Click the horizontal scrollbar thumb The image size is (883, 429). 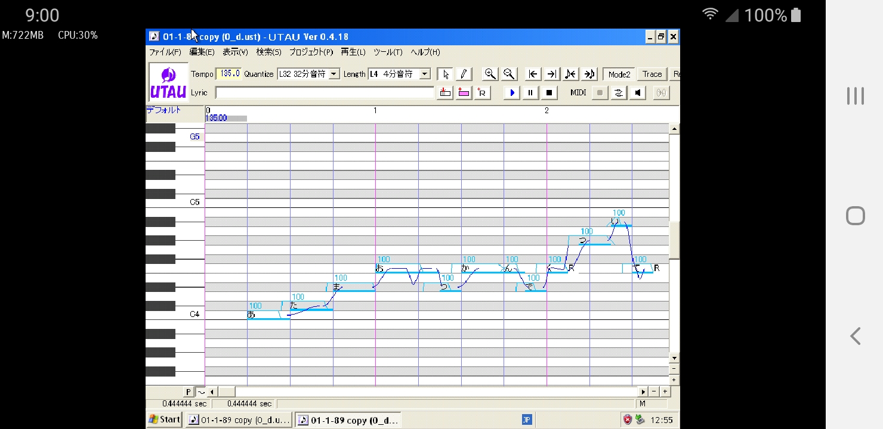(226, 391)
